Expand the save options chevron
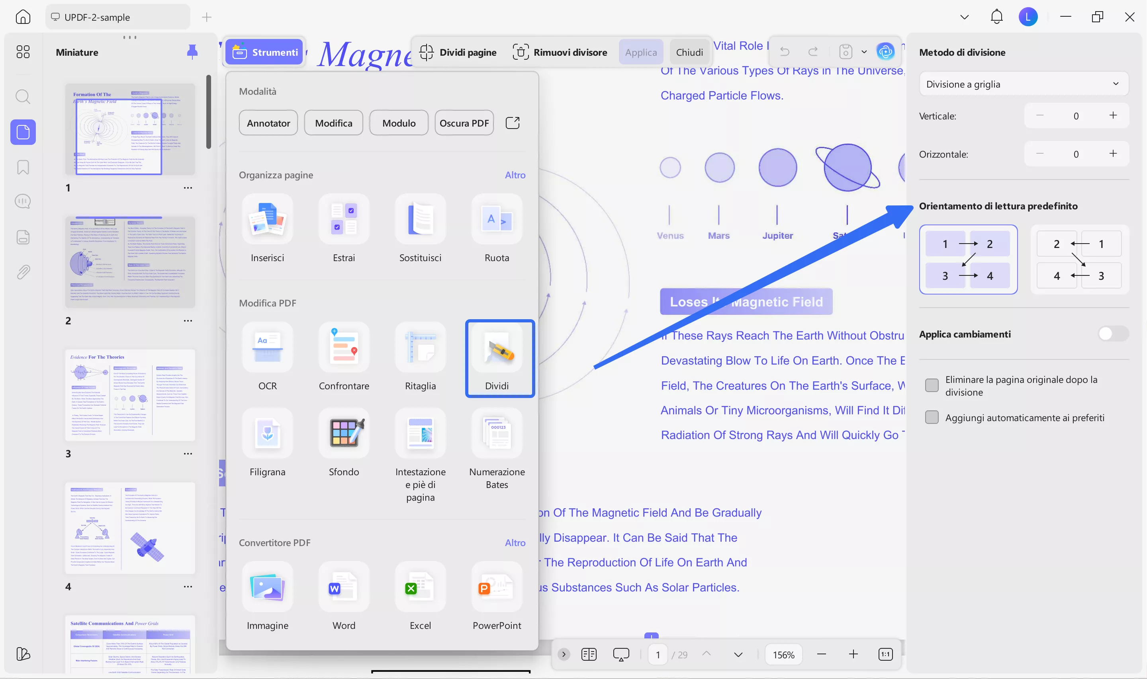Viewport: 1147px width, 679px height. coord(865,52)
